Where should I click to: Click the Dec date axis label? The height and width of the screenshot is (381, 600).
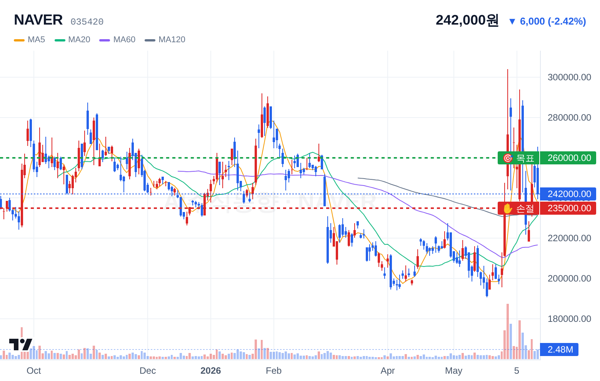coord(148,371)
